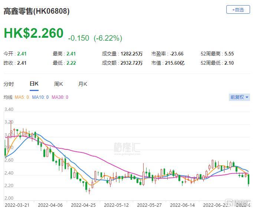Click the 52周最高 value 5.55
Image resolution: width=253 pixels, height=209 pixels.
tap(229, 54)
